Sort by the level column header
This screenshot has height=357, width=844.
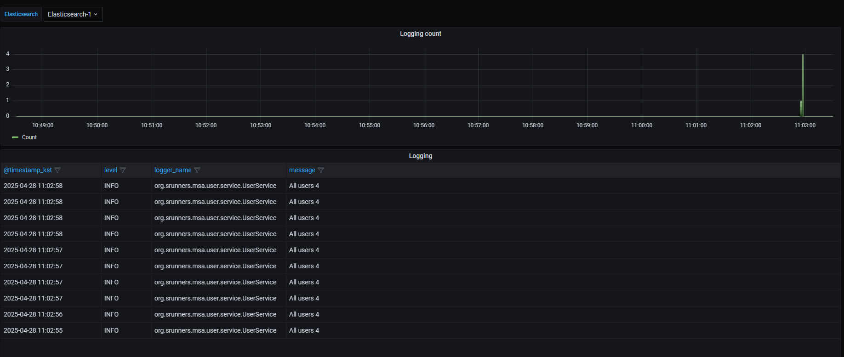point(111,170)
